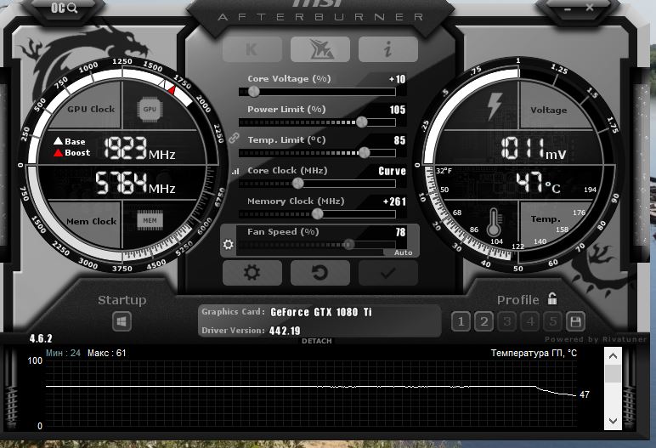This screenshot has width=656, height=448.
Task: Click the Fan Speed 78 value
Action: pyautogui.click(x=400, y=232)
